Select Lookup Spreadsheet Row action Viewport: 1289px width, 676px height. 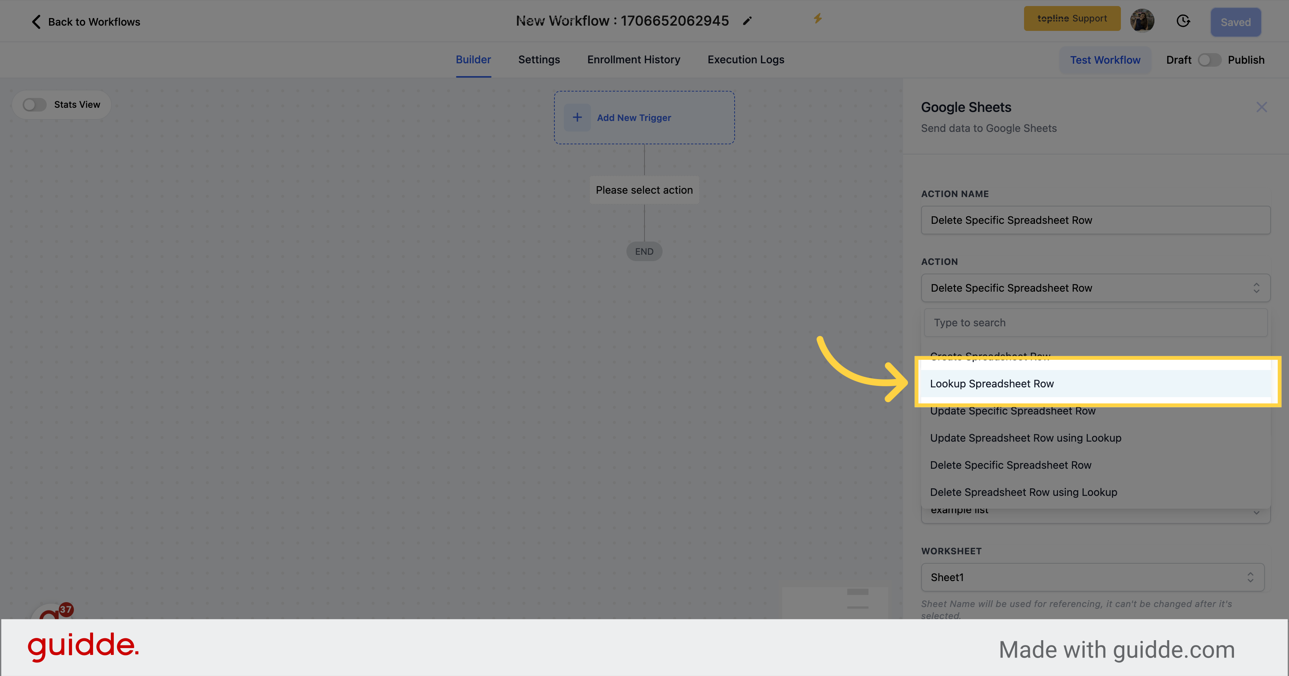[992, 383]
